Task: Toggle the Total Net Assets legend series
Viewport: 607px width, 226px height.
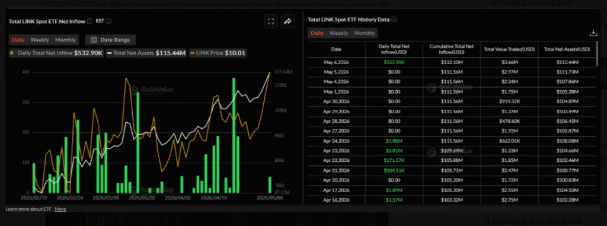Action: pyautogui.click(x=147, y=53)
